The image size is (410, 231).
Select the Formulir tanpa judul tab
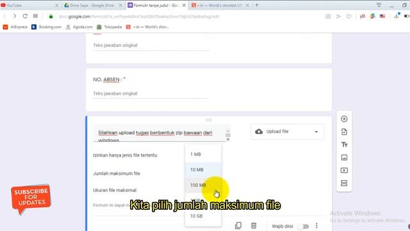click(157, 5)
